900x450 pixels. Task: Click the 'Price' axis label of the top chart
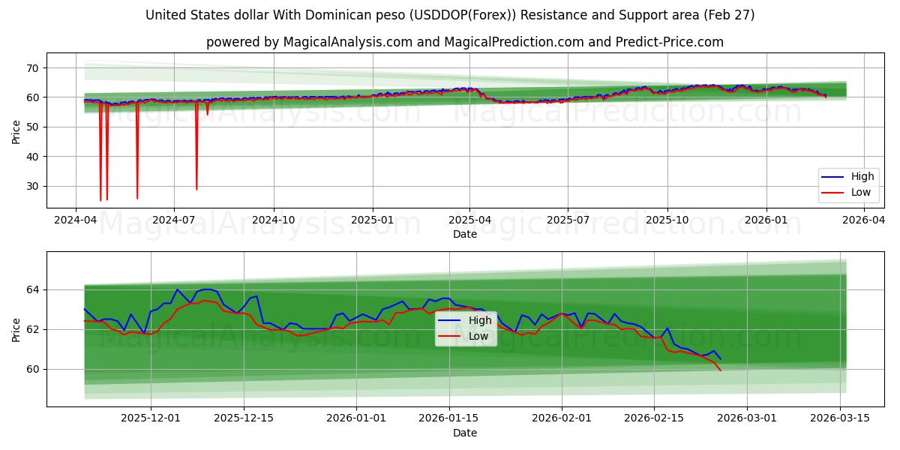pyautogui.click(x=16, y=131)
